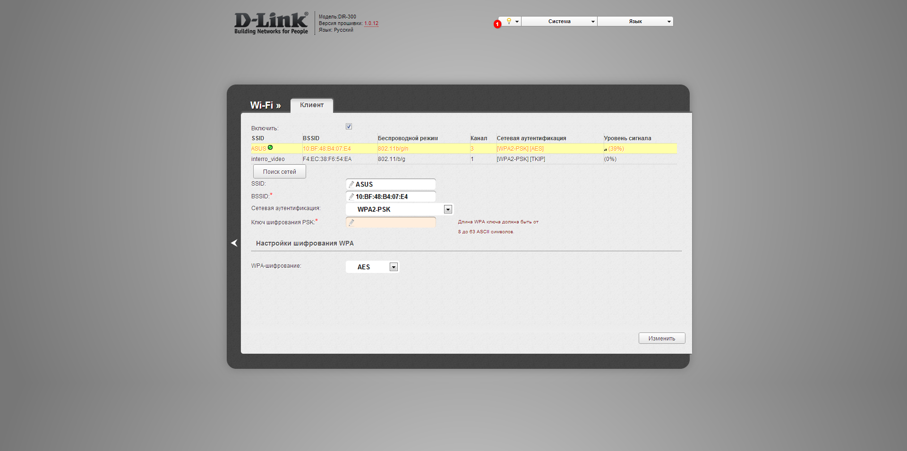Image resolution: width=907 pixels, height=451 pixels.
Task: Click the (0%) signal level value
Action: tap(610, 159)
